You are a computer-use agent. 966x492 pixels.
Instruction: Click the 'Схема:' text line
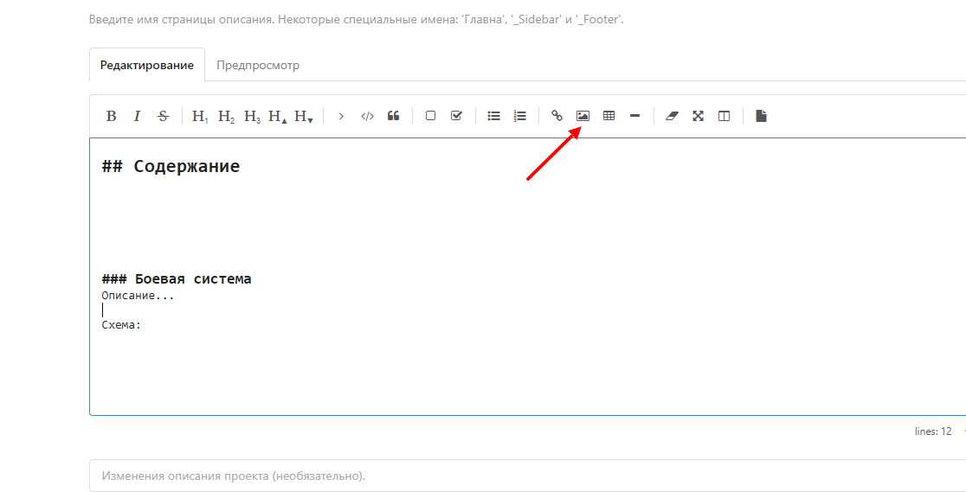click(x=121, y=325)
